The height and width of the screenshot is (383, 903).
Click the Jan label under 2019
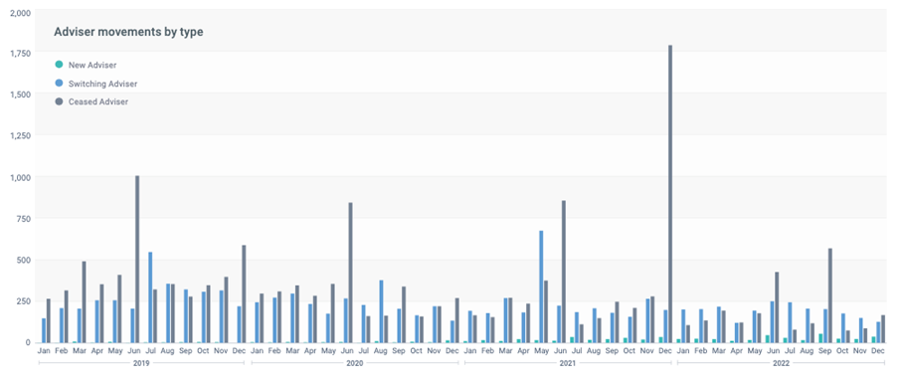click(x=44, y=351)
